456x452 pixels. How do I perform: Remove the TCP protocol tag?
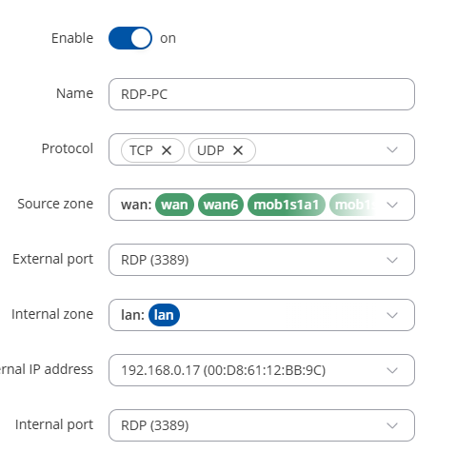pos(167,150)
